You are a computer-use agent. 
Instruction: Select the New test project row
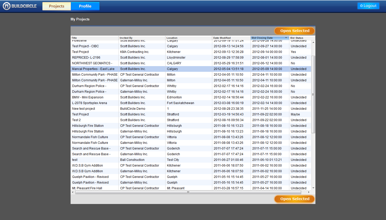point(191,109)
